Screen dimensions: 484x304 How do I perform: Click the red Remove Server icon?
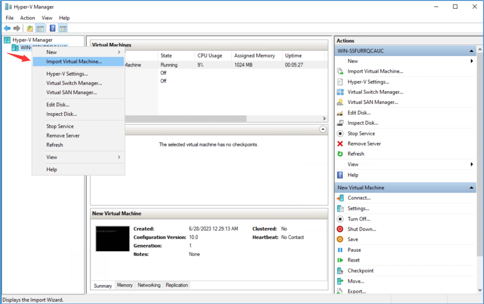[x=340, y=144]
